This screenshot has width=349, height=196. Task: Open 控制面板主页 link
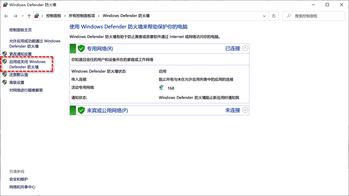[x=20, y=30]
